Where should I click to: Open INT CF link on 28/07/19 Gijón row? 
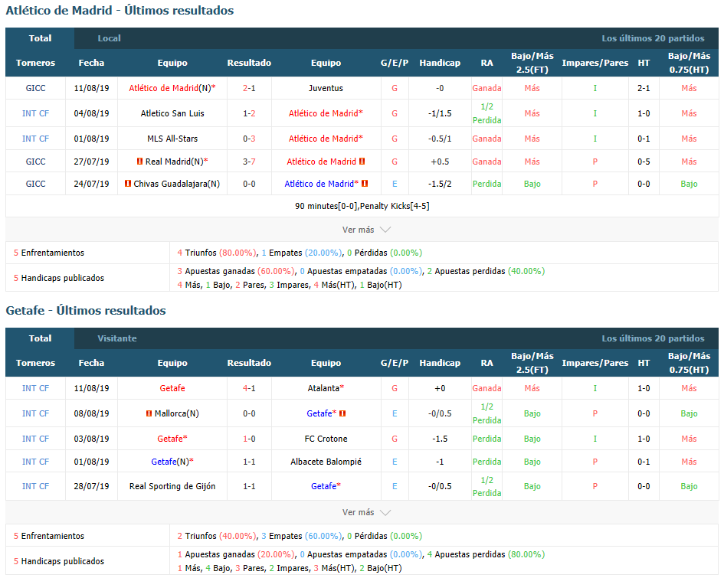point(35,486)
